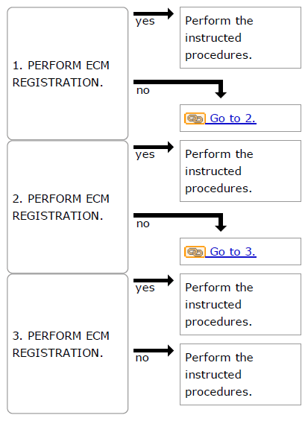Click step 3 yes result procedures box
Viewport: 308px width, 421px height.
click(240, 305)
